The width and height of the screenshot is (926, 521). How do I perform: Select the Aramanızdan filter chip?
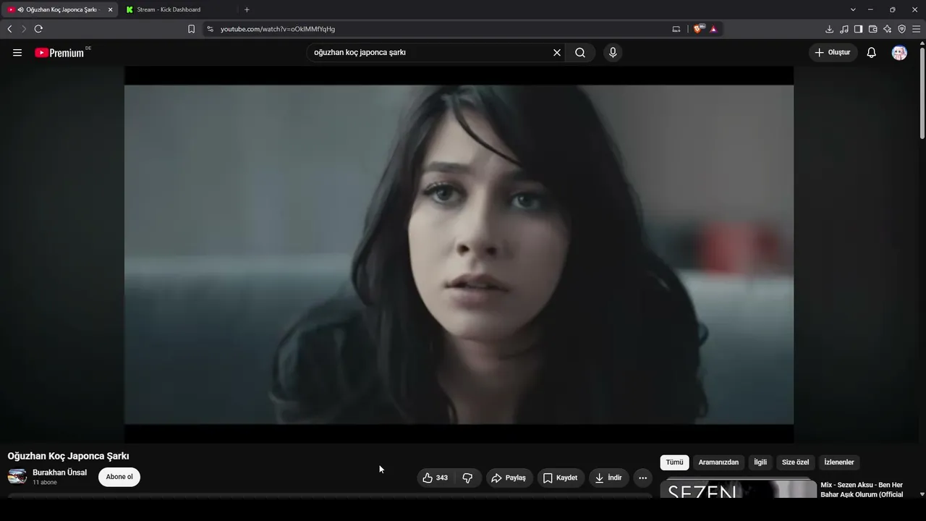click(x=718, y=462)
